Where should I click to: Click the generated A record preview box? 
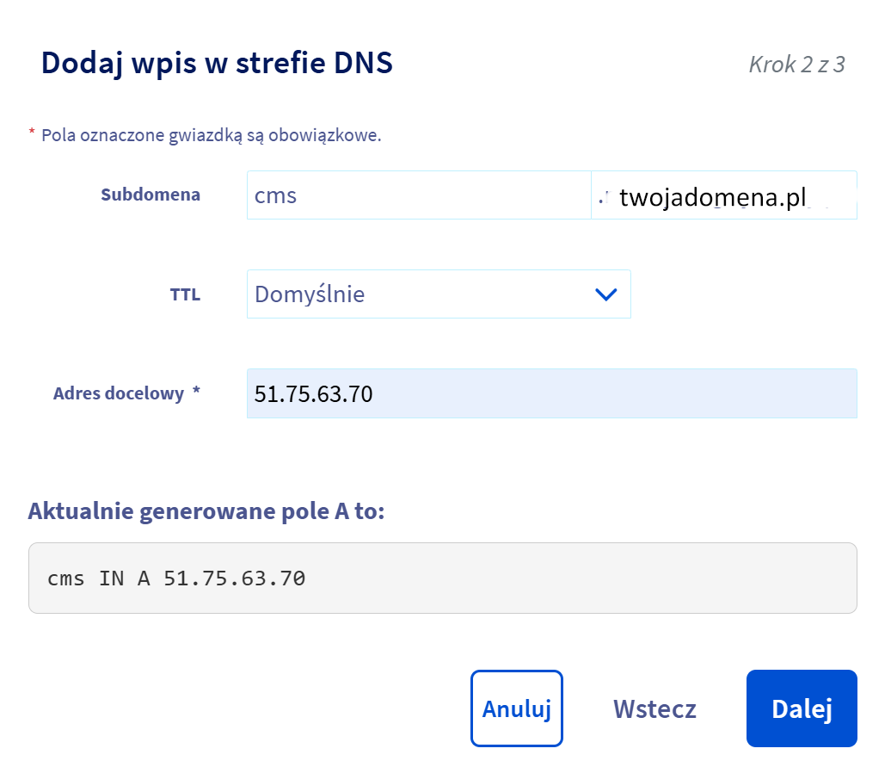point(442,578)
